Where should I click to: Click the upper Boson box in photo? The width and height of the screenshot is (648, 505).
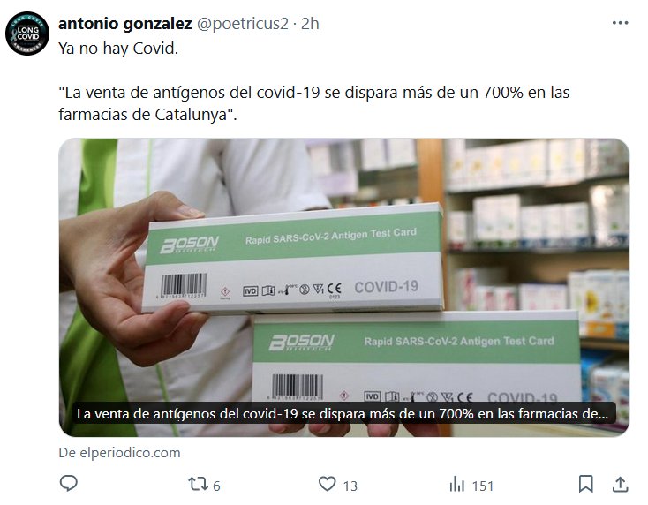[292, 258]
